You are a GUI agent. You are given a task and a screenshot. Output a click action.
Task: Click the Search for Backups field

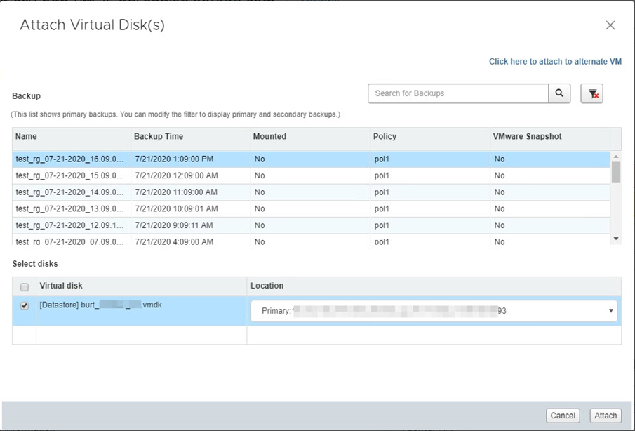click(x=457, y=93)
